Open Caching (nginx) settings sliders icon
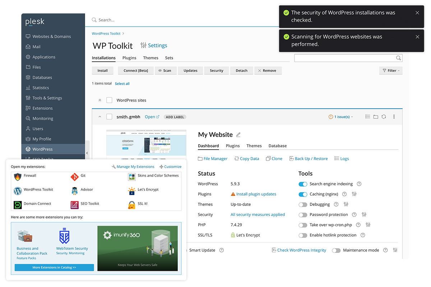 click(354, 194)
